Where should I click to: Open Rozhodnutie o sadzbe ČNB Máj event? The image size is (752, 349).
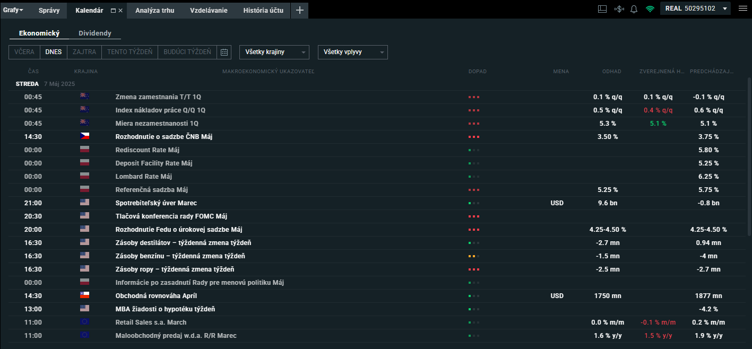164,137
